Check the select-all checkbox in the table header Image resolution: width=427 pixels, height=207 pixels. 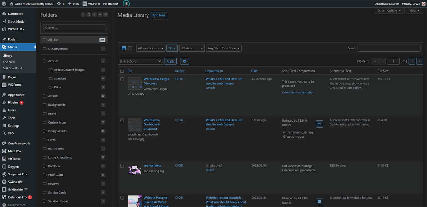(x=122, y=71)
